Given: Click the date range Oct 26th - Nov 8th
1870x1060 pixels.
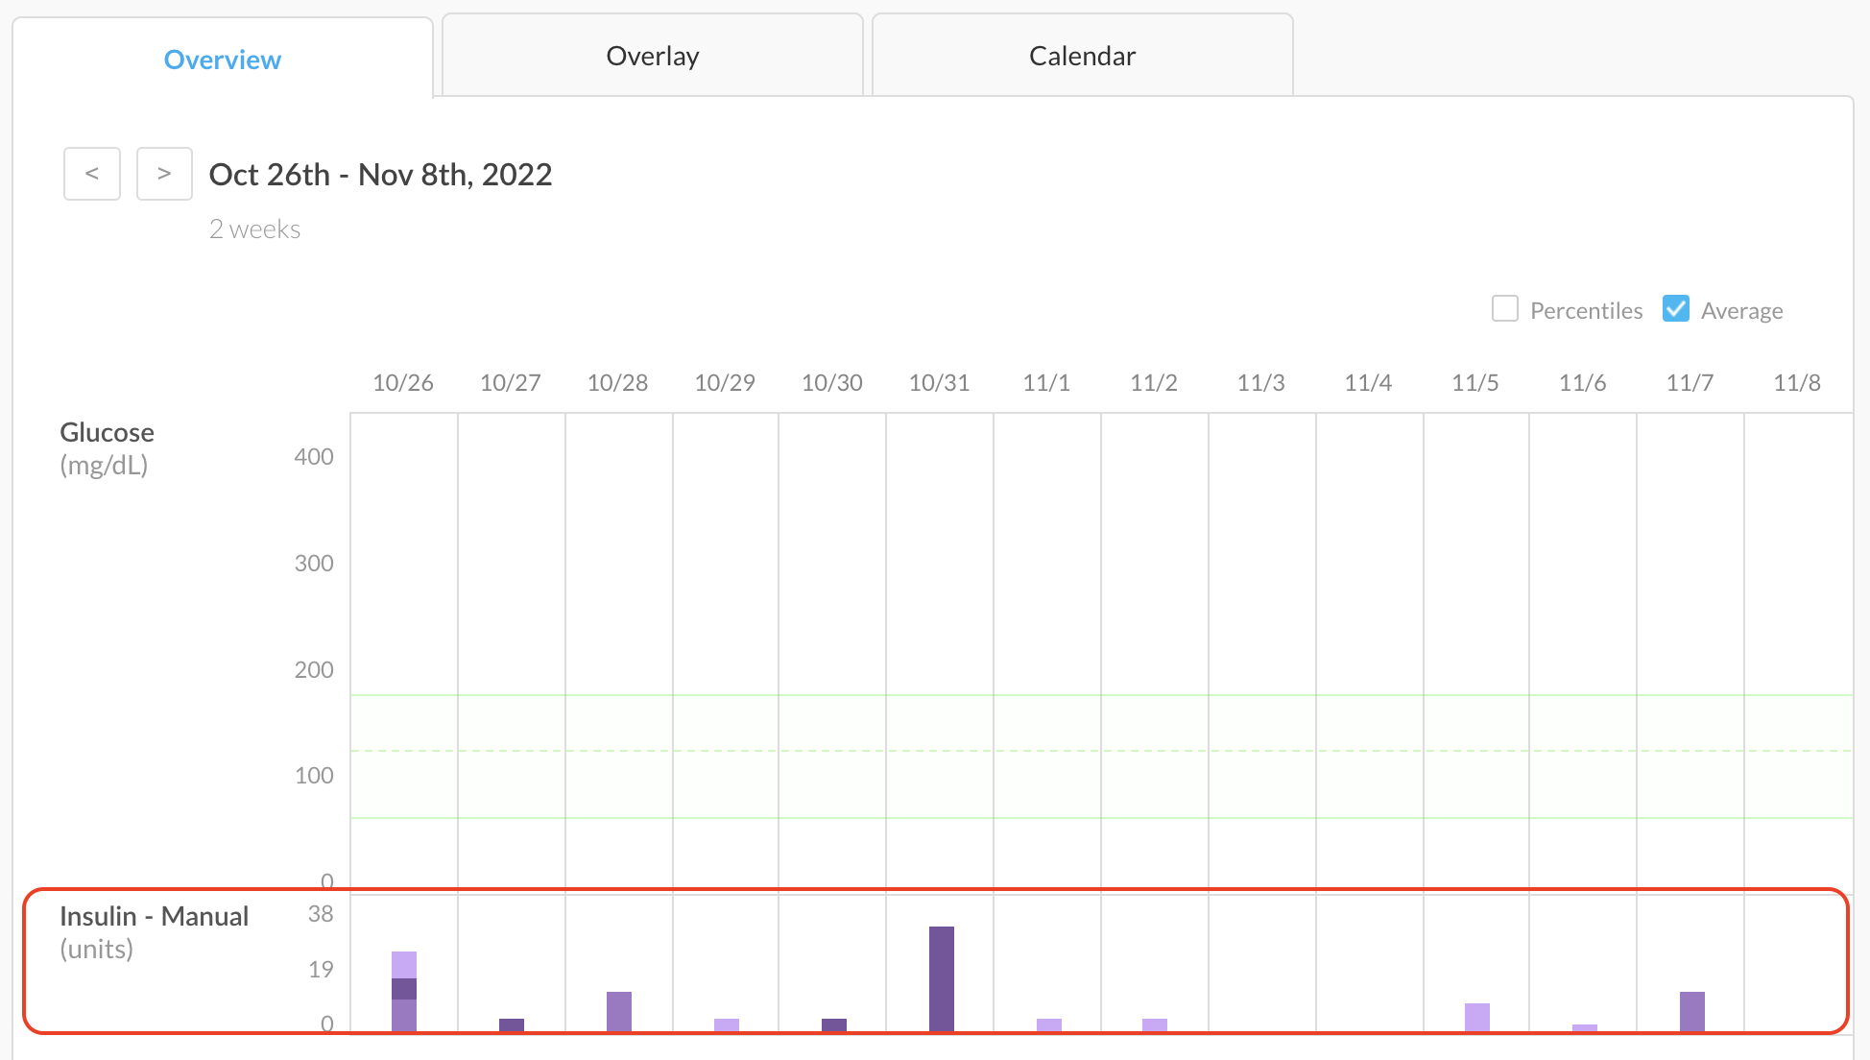Looking at the screenshot, I should click(380, 174).
